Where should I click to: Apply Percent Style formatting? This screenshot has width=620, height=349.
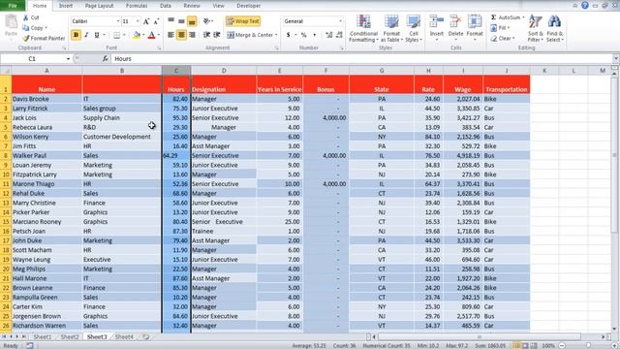[x=303, y=35]
